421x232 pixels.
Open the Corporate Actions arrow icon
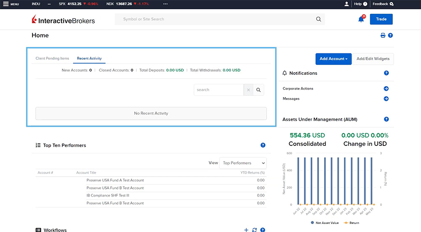tap(386, 89)
